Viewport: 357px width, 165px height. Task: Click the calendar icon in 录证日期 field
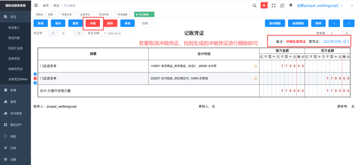105,33
